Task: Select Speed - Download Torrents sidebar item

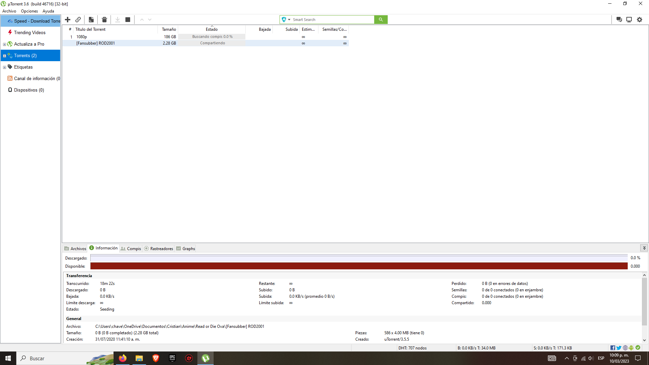Action: tap(30, 21)
